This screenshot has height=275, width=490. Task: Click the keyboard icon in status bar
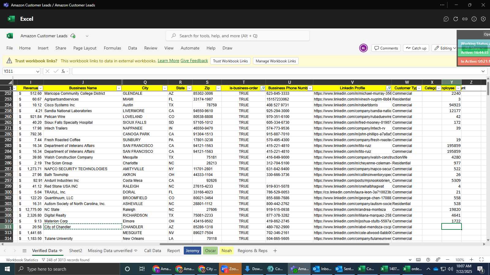pyautogui.click(x=418, y=260)
